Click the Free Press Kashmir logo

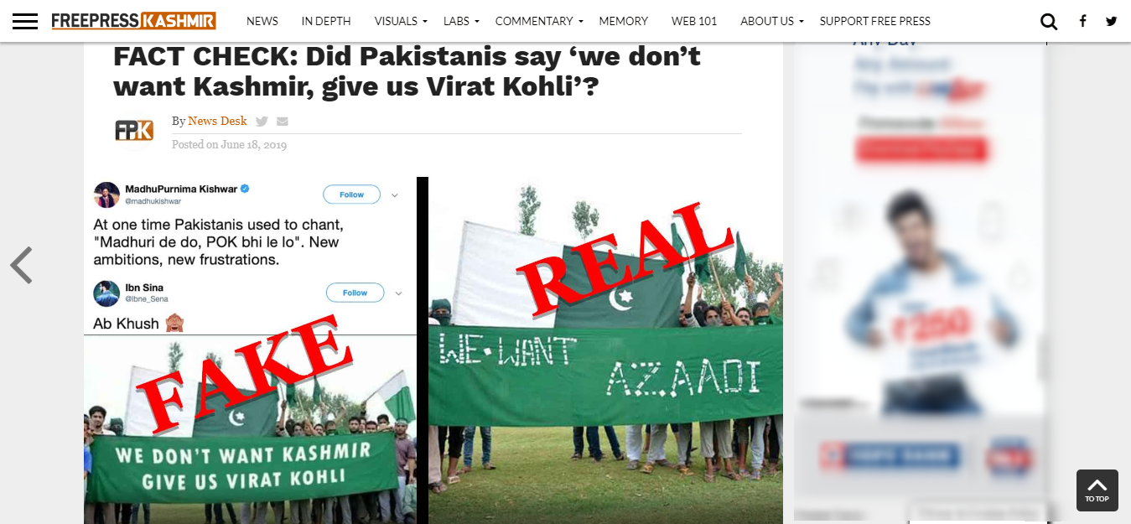coord(134,21)
